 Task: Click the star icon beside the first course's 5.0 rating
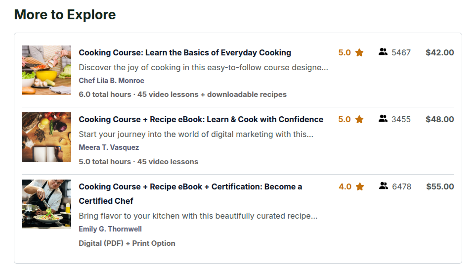pos(359,52)
